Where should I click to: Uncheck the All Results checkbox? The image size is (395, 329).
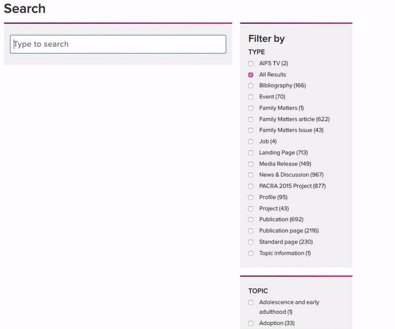coord(251,75)
